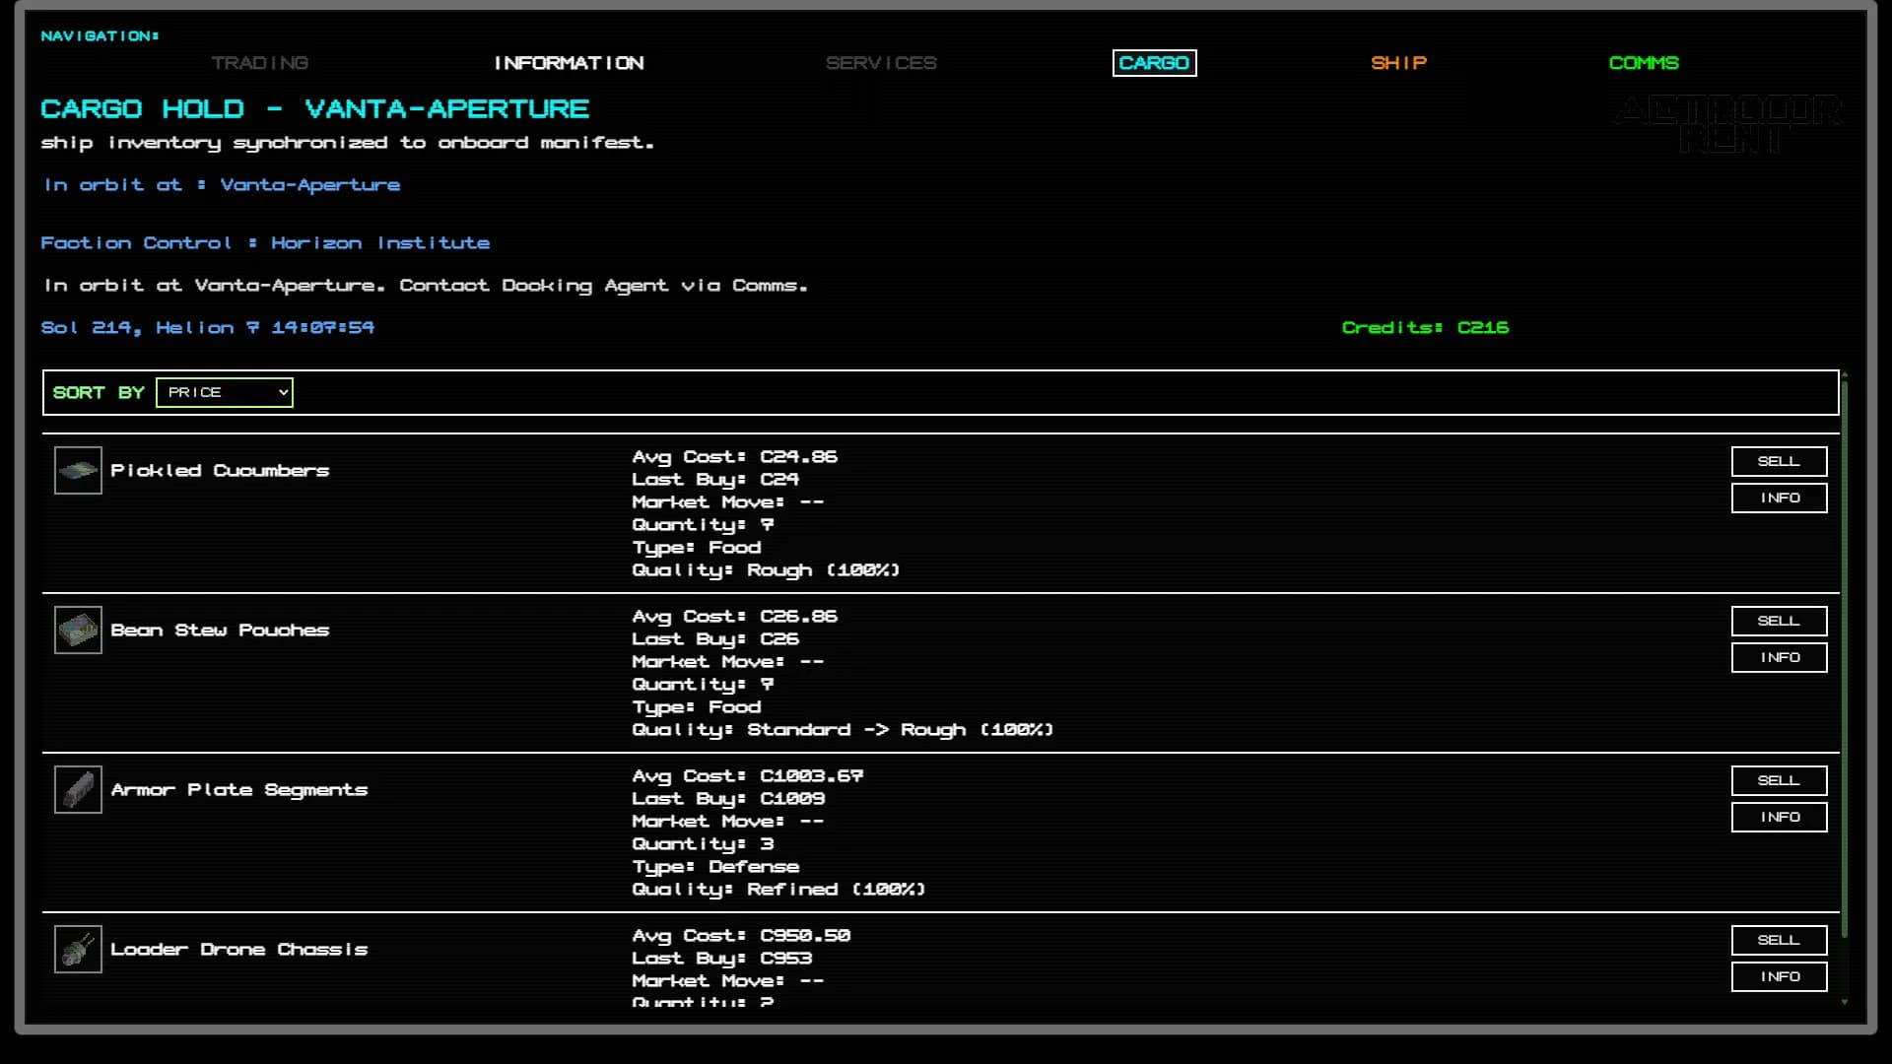The width and height of the screenshot is (1892, 1064).
Task: Sell Pickled Cucumbers
Action: [1779, 461]
